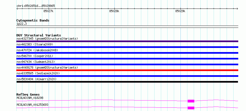Click the blue bar under nsv6335565
Image resolution: width=246 pixels, height=111 pixels.
point(127,76)
